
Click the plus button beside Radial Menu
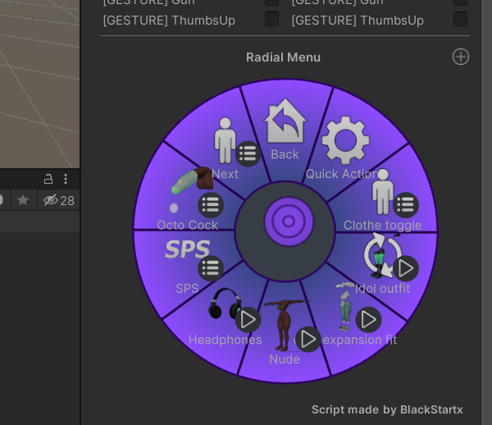point(461,57)
